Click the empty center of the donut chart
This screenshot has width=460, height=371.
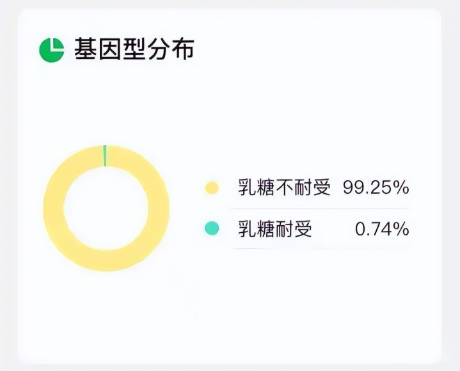[x=106, y=209]
